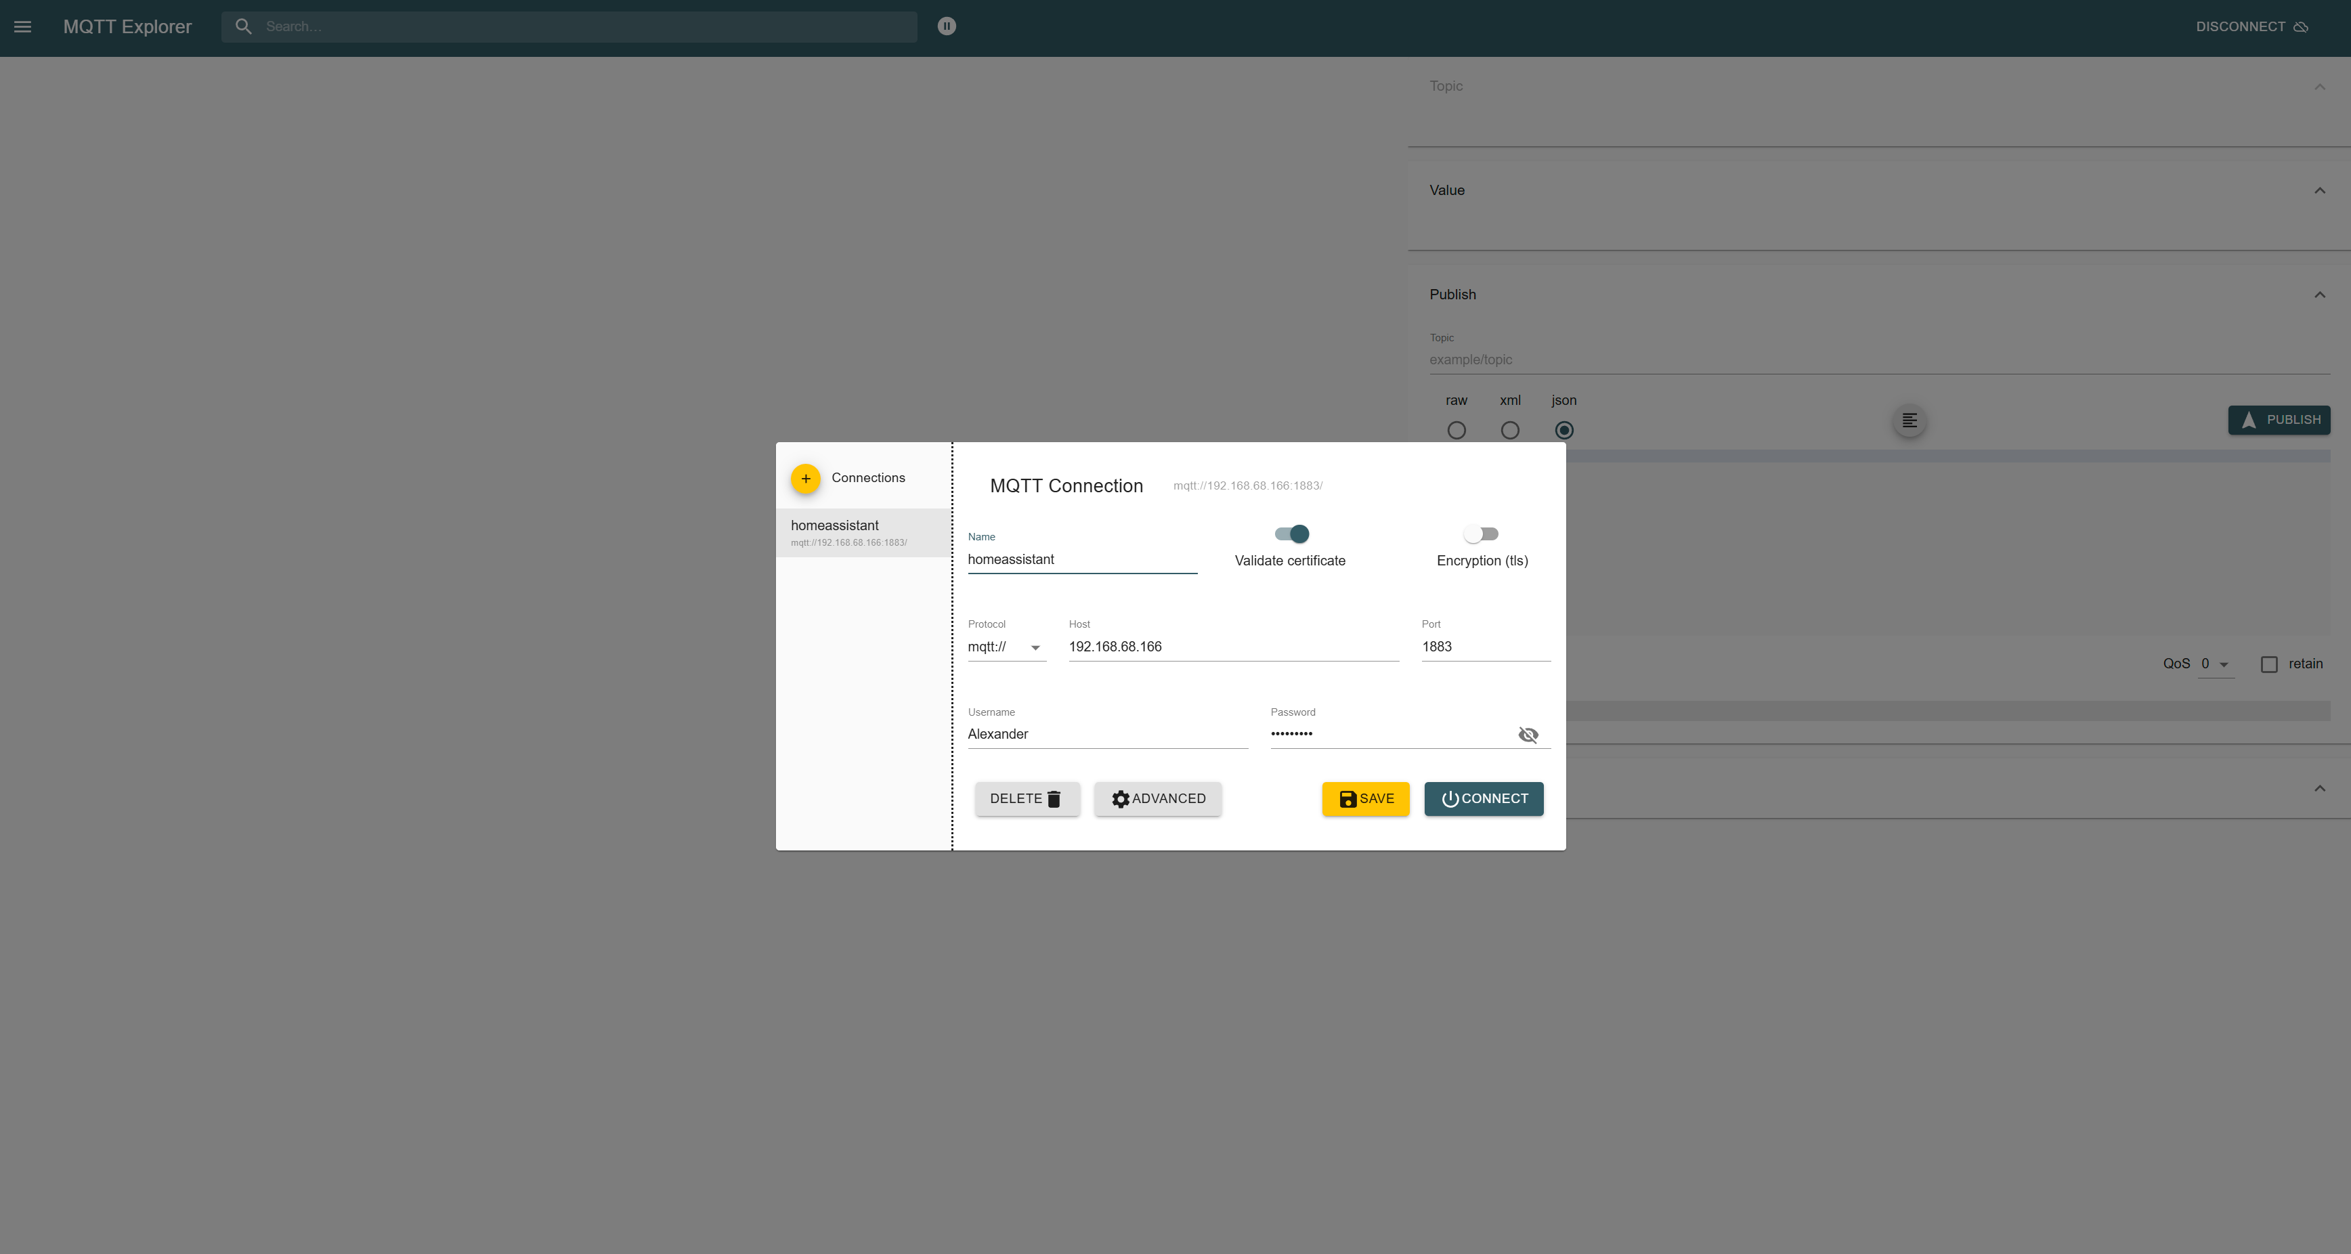
Task: Select the raw format radio button
Action: (1457, 430)
